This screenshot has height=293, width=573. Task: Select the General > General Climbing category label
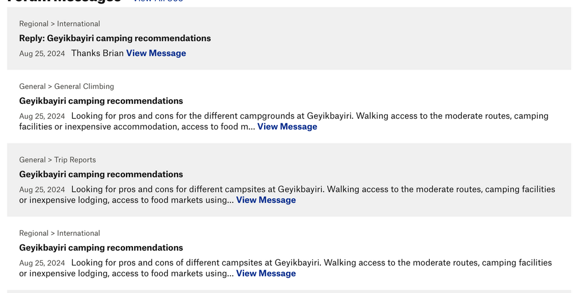[66, 87]
